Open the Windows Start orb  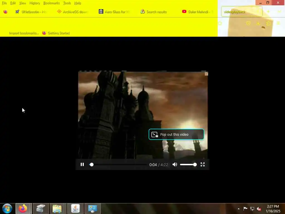(x=7, y=208)
